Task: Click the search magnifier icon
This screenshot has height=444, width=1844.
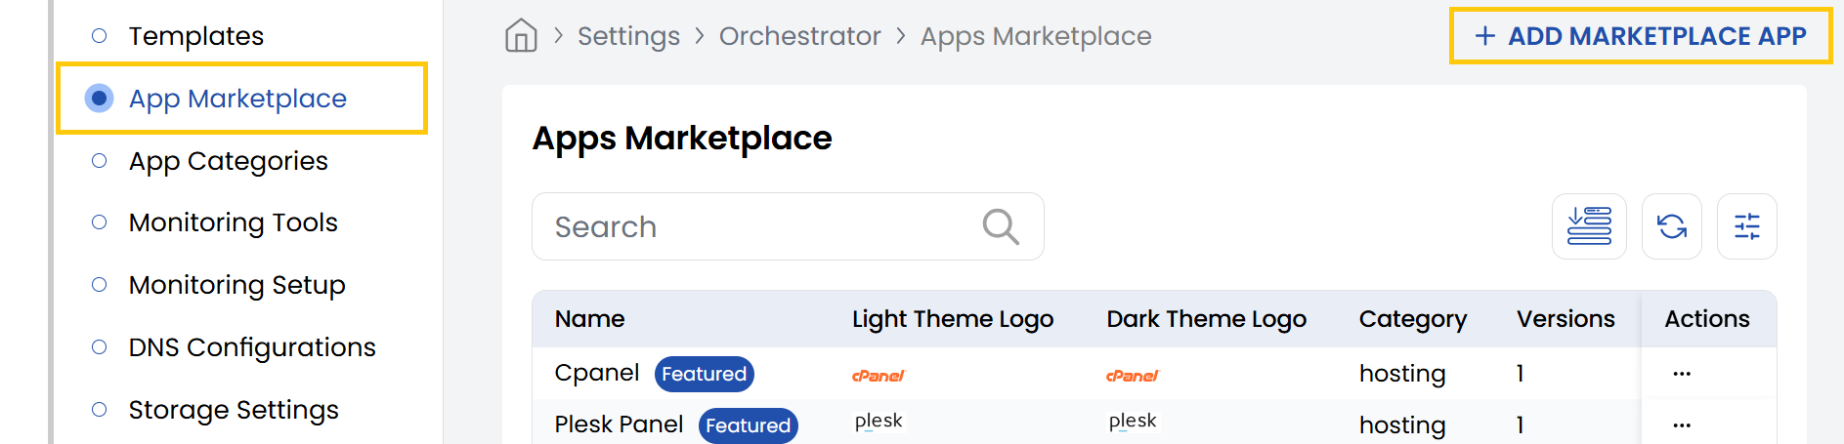Action: (x=1000, y=226)
